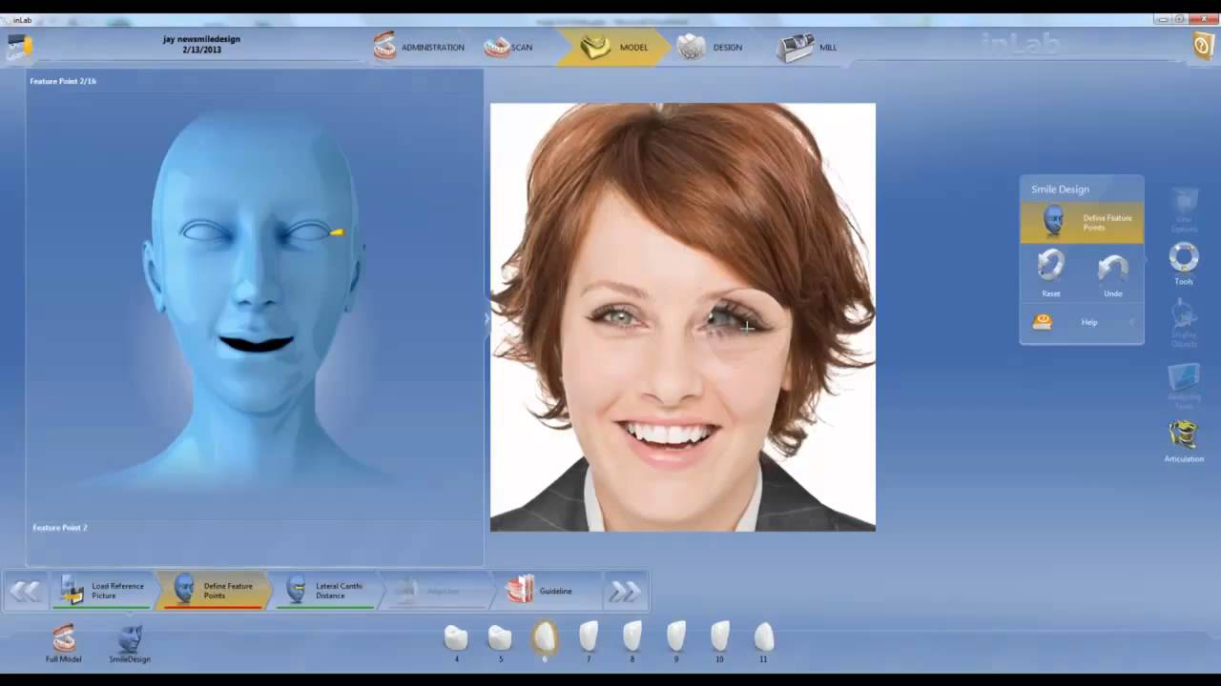This screenshot has height=686, width=1221.
Task: Click the "Feature Point 2/16" label
Action: [x=63, y=81]
